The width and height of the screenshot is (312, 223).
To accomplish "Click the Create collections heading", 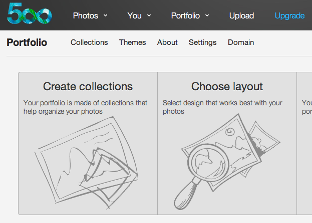I will click(x=88, y=86).
